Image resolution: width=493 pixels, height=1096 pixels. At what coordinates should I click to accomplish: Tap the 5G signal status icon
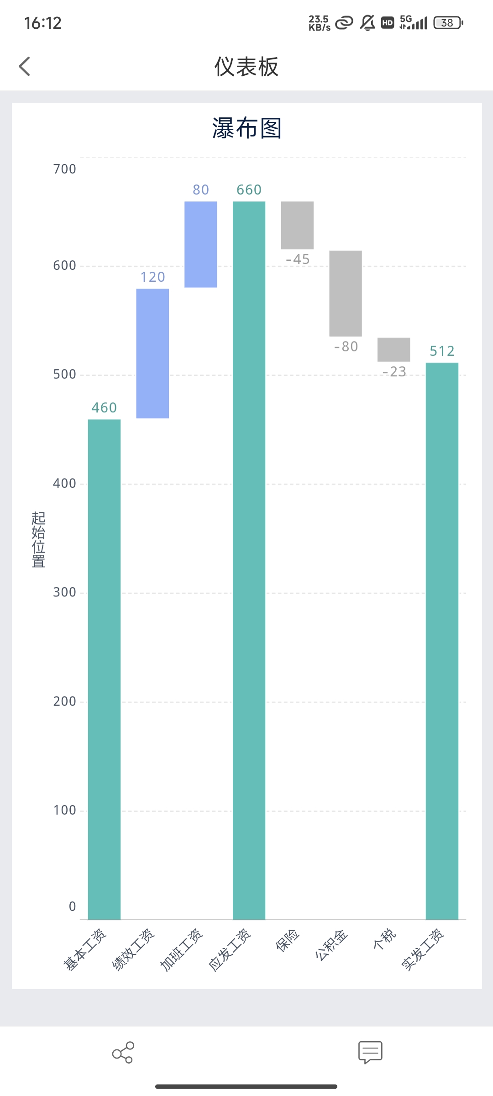(413, 23)
